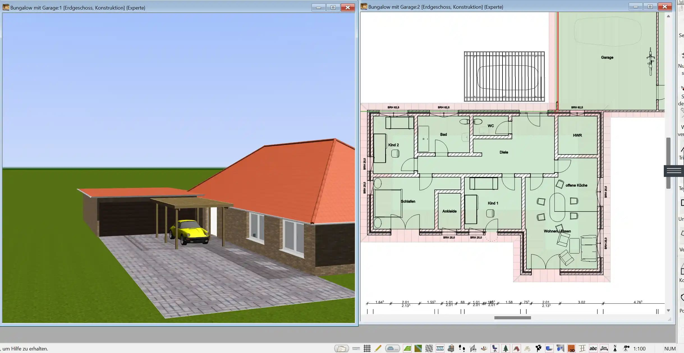Select the Schlafen room label

(408, 201)
